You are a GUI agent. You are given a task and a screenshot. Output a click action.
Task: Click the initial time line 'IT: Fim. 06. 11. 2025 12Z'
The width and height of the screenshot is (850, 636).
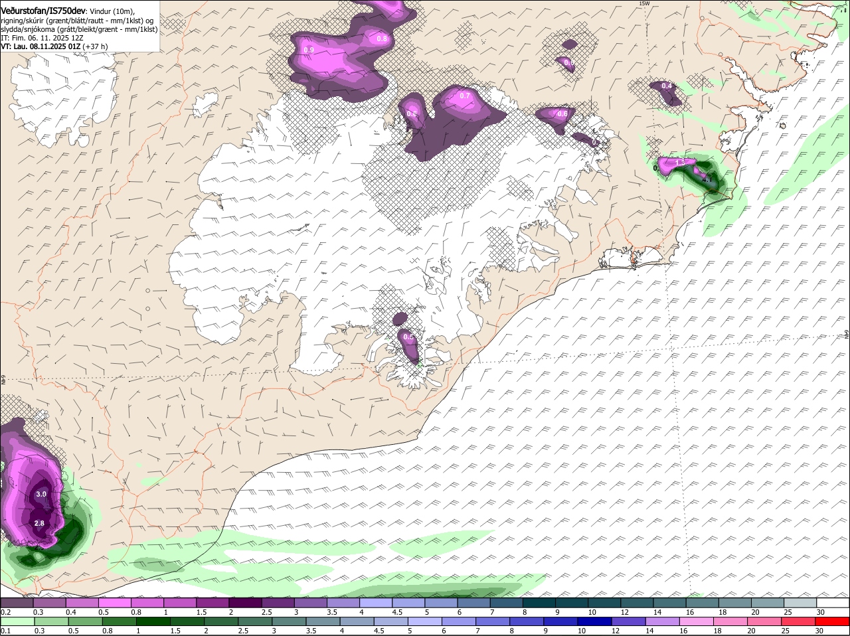[x=42, y=38]
